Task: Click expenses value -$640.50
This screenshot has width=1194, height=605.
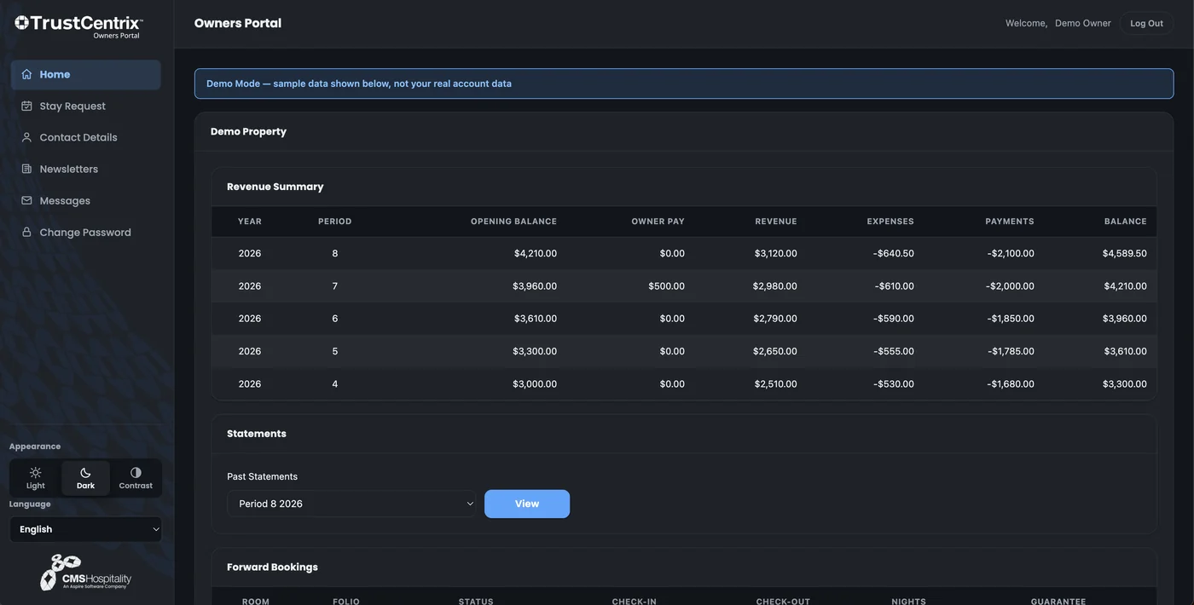Action: (x=893, y=253)
